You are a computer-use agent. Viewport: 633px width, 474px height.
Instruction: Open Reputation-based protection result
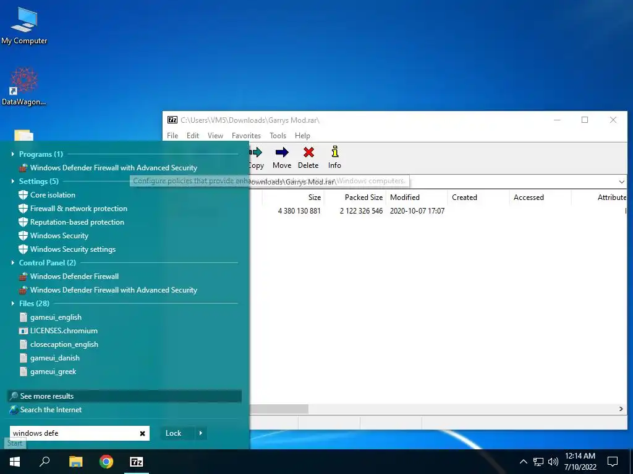(x=72, y=222)
